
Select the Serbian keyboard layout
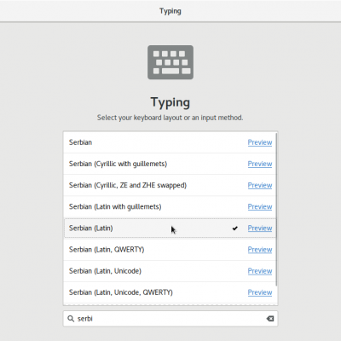pyautogui.click(x=170, y=142)
